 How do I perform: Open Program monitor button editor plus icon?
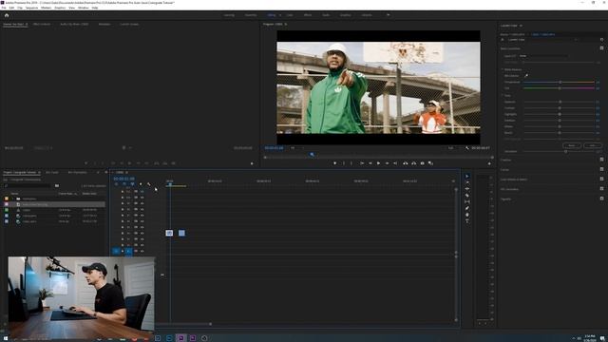coord(489,163)
